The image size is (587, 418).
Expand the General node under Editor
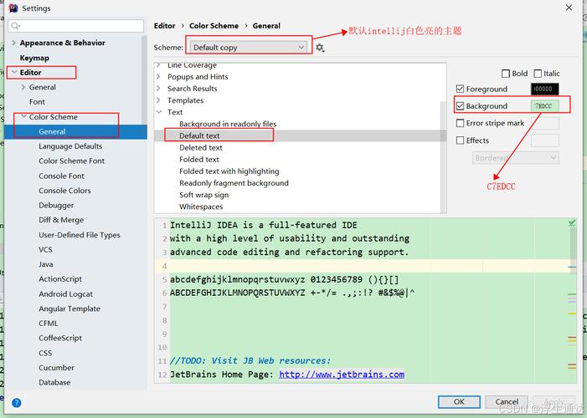tap(23, 87)
